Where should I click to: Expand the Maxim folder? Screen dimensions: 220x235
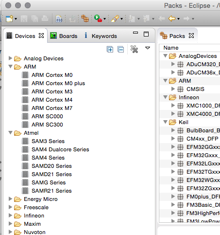pos(10,223)
